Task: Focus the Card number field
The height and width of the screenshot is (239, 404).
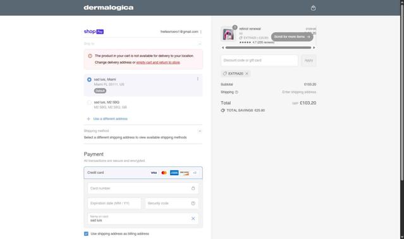Action: [143, 188]
